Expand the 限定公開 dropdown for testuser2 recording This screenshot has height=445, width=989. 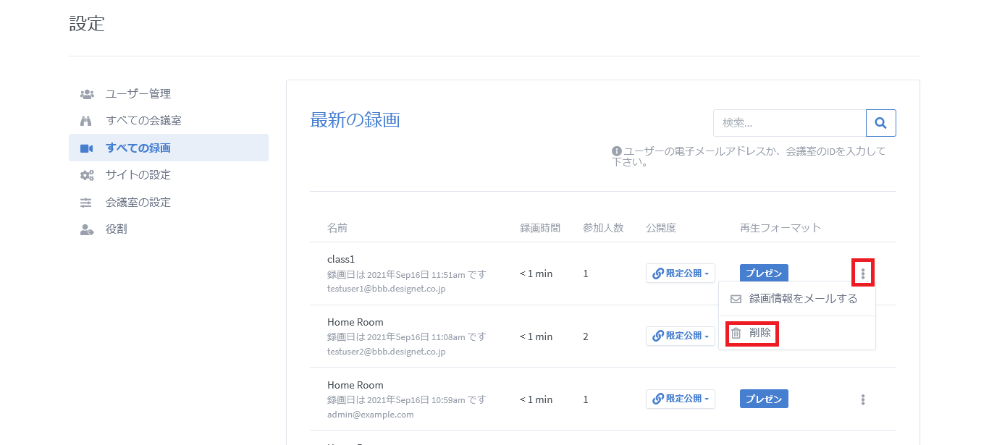point(680,336)
